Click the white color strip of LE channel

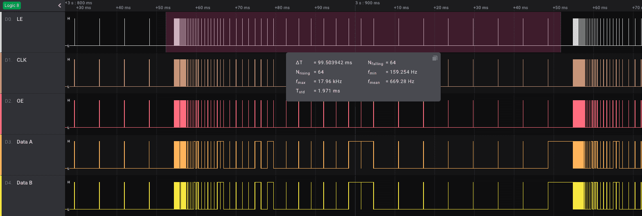tap(1, 32)
